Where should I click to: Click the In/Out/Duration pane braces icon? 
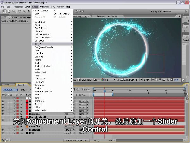pyautogui.click(x=9, y=140)
